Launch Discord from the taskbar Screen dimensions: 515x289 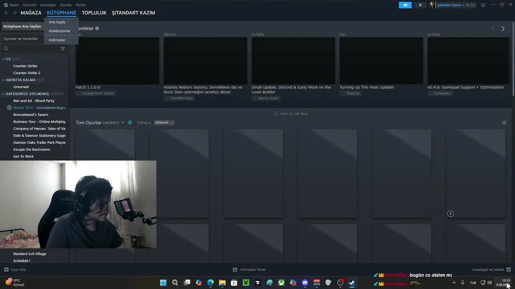point(305,283)
